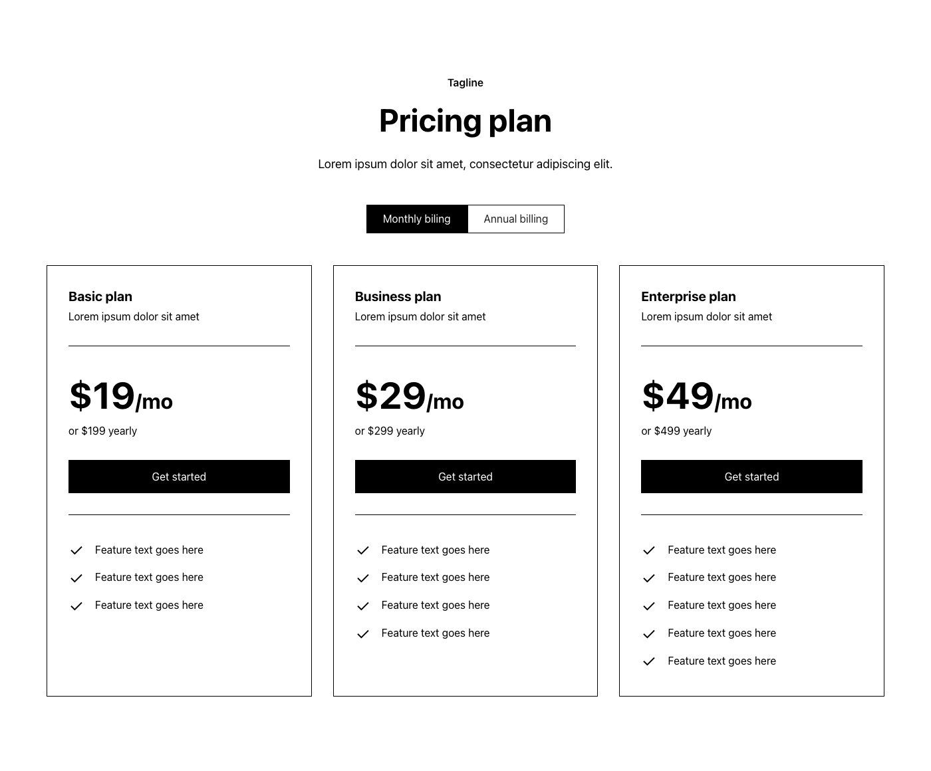Get started with the Business plan

465,477
